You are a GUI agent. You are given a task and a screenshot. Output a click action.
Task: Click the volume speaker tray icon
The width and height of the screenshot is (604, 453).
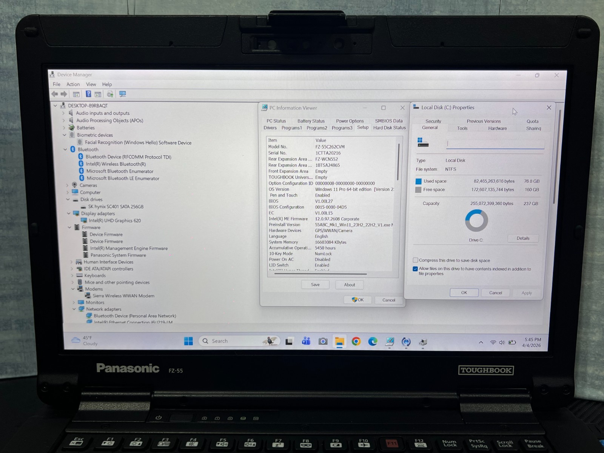coord(502,342)
